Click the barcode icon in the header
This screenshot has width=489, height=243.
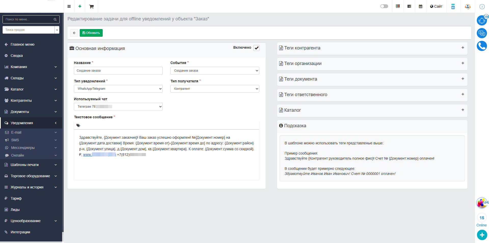398,6
